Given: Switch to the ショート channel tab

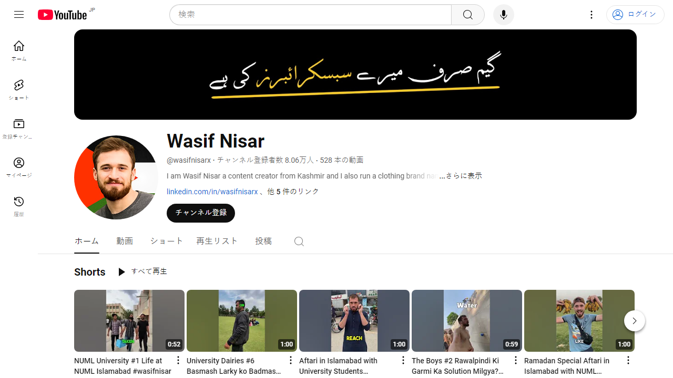Looking at the screenshot, I should click(167, 241).
